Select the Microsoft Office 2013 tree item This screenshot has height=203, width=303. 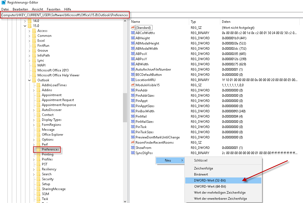[x=53, y=70]
